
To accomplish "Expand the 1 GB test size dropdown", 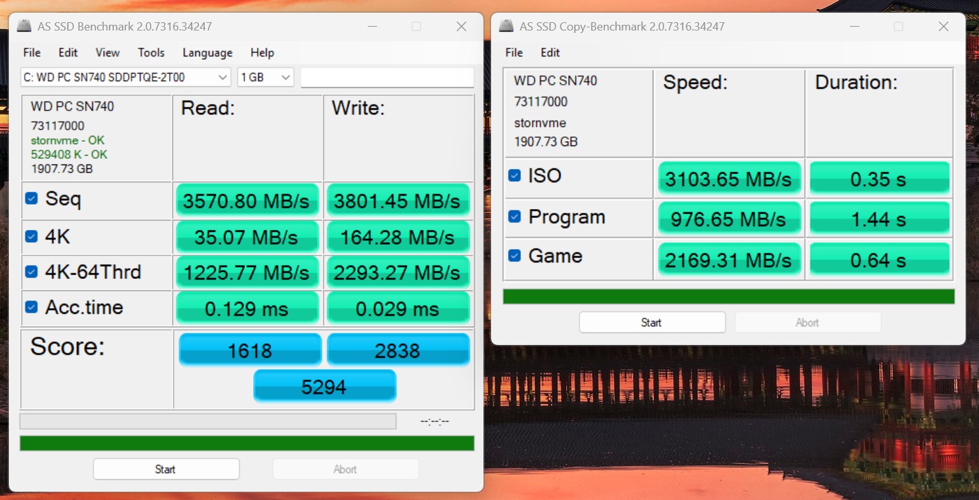I will pos(265,78).
